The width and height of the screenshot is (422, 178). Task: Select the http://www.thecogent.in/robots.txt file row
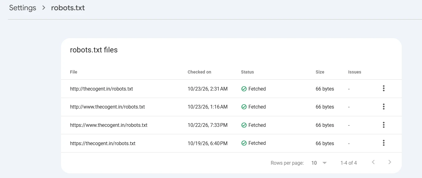231,107
